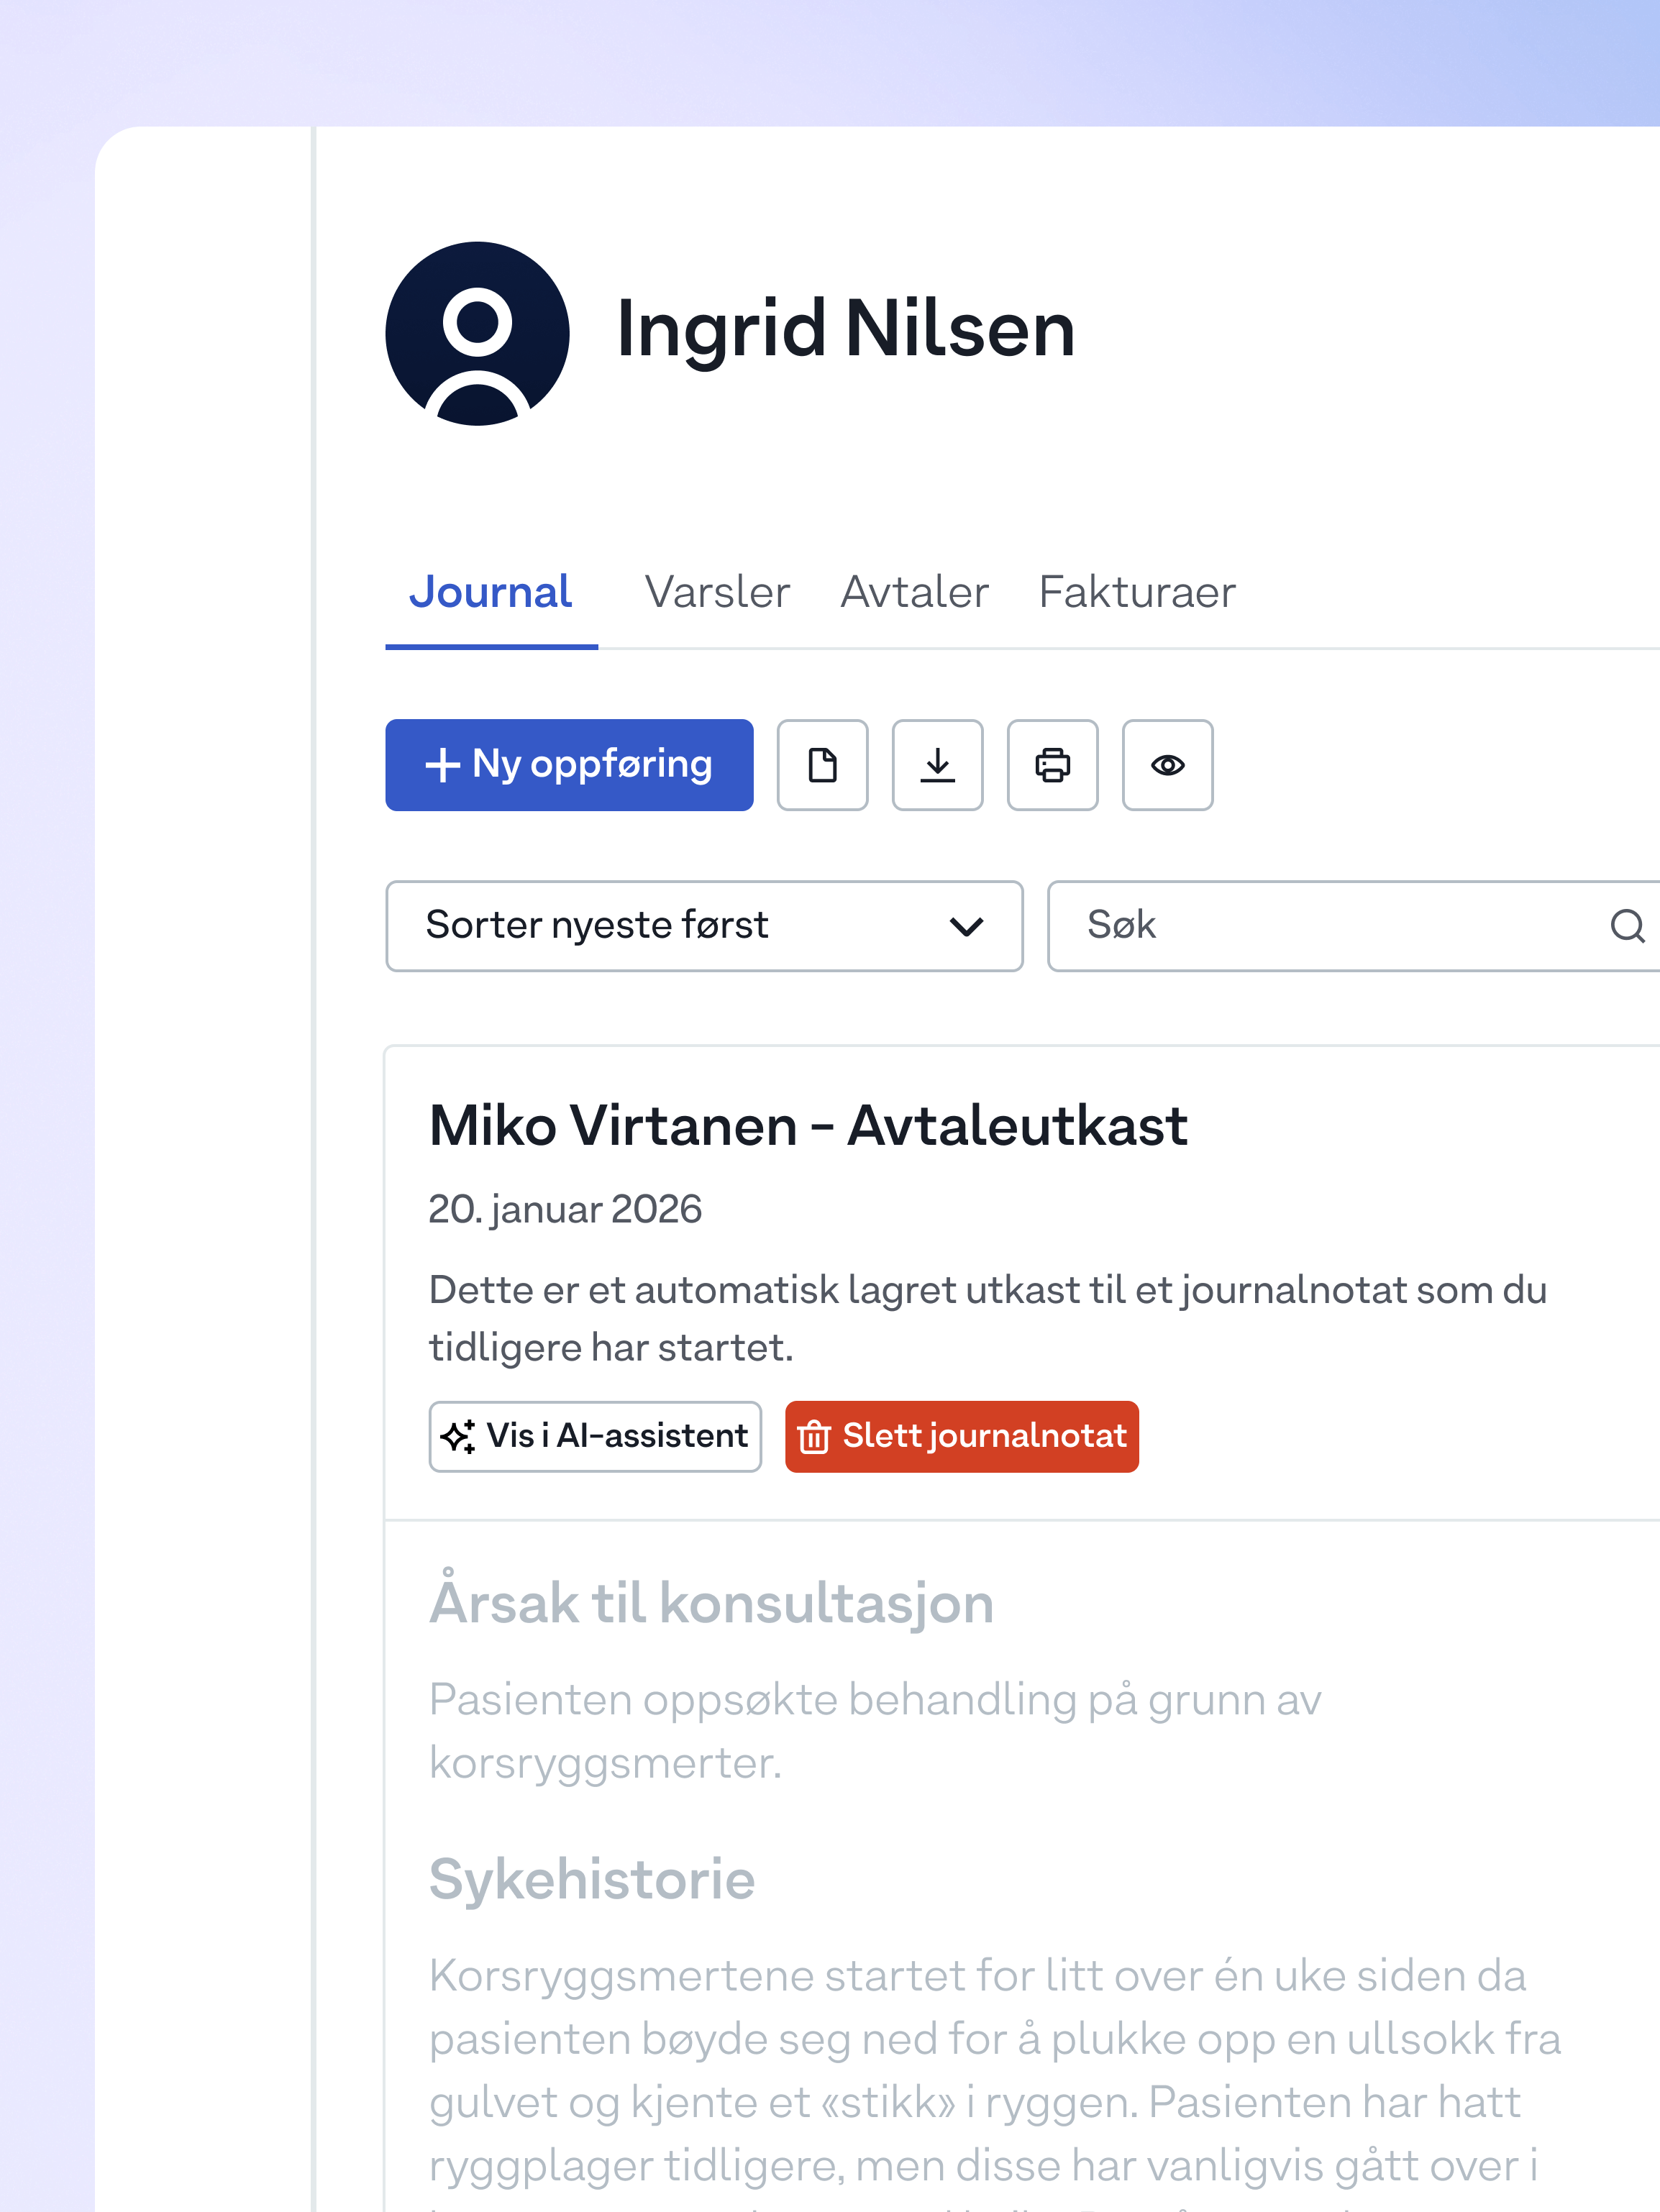Click inside the Søk search field
This screenshot has width=1660, height=2212.
coord(1300,926)
